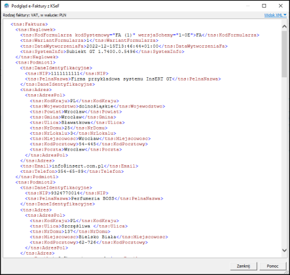
Task: Click the Rodzaj faktury: VAT header text
Action: [35, 15]
